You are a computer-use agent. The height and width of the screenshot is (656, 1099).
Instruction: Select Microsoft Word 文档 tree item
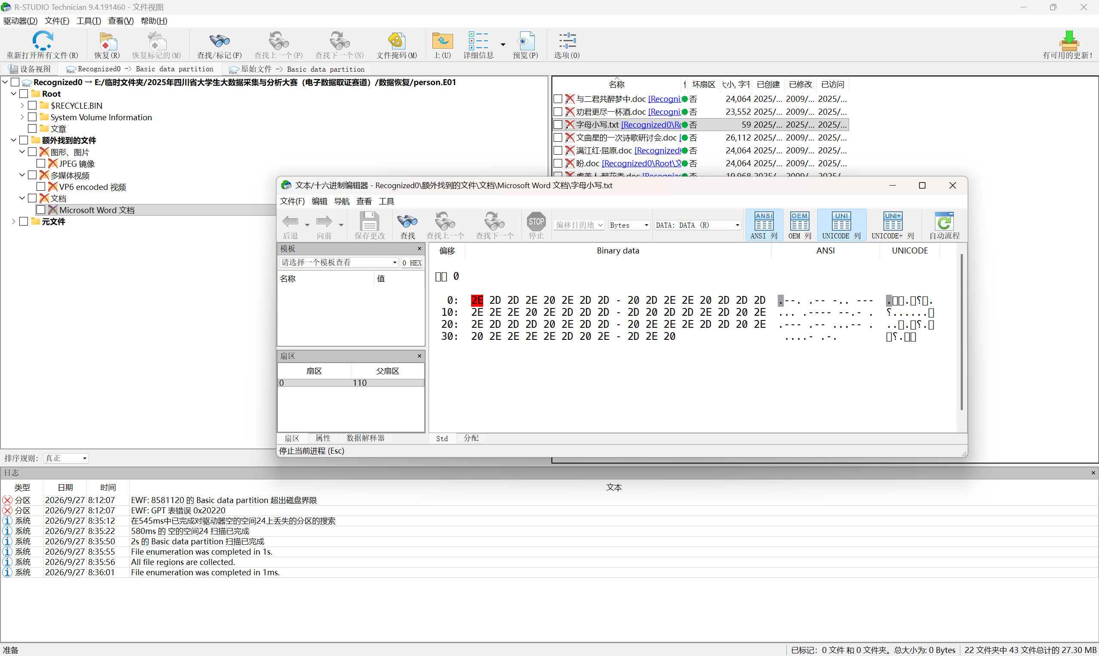coord(97,210)
